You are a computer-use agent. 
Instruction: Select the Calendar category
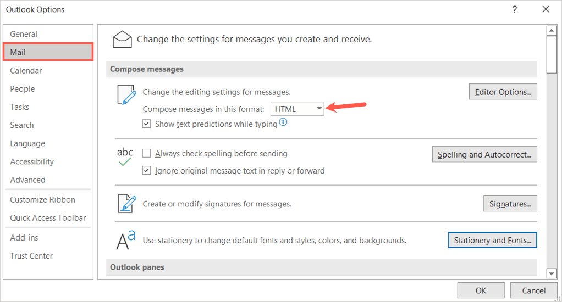(26, 70)
